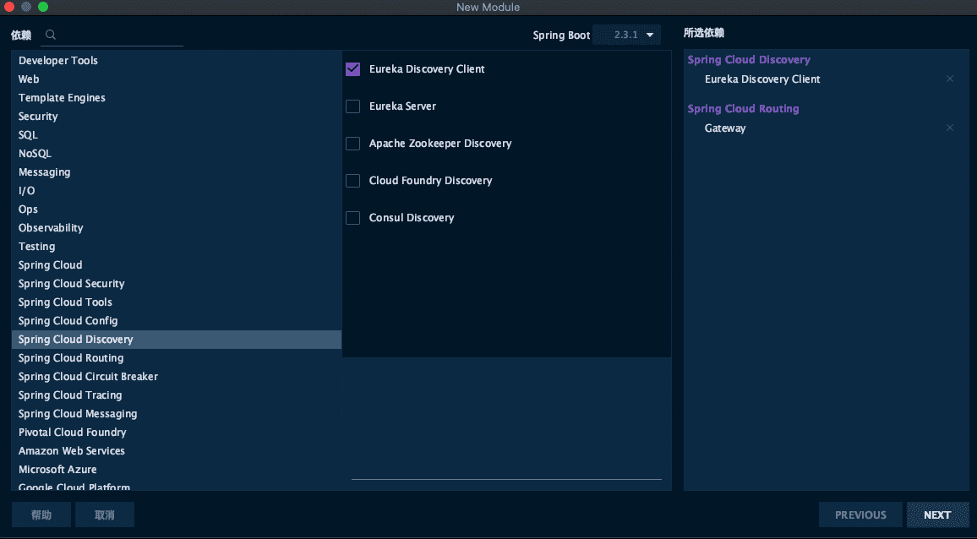977x539 pixels.
Task: Open Pivotal Cloud Foundry category
Action: 177,433
